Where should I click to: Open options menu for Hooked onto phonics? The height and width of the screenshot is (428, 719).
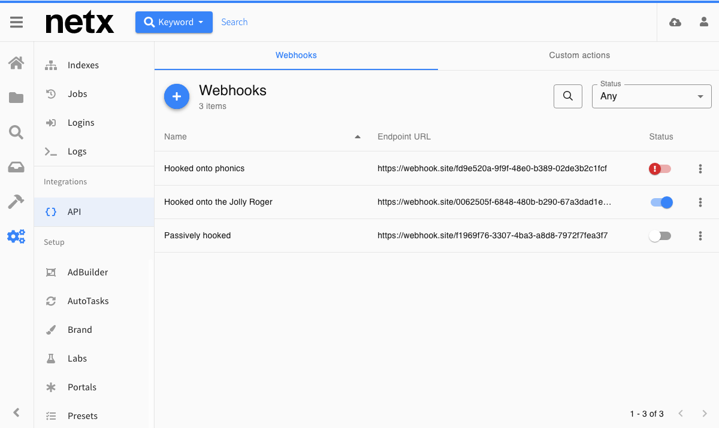pos(700,169)
